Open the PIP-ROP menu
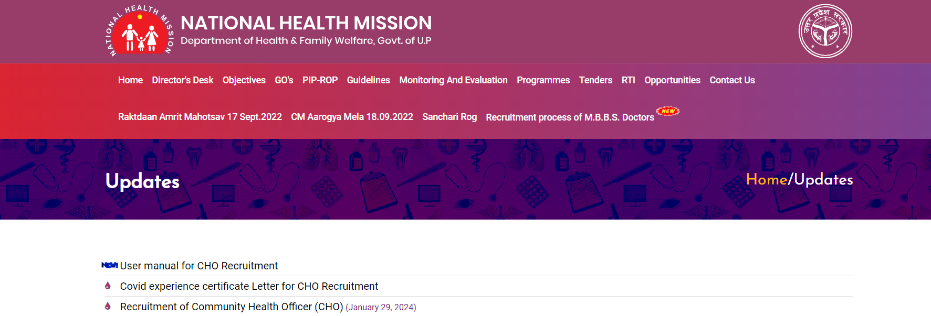 pos(320,80)
